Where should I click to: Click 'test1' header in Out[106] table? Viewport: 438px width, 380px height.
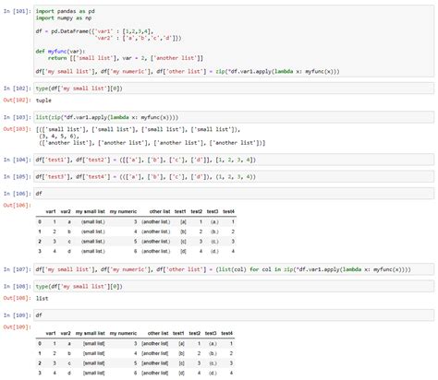click(x=180, y=211)
